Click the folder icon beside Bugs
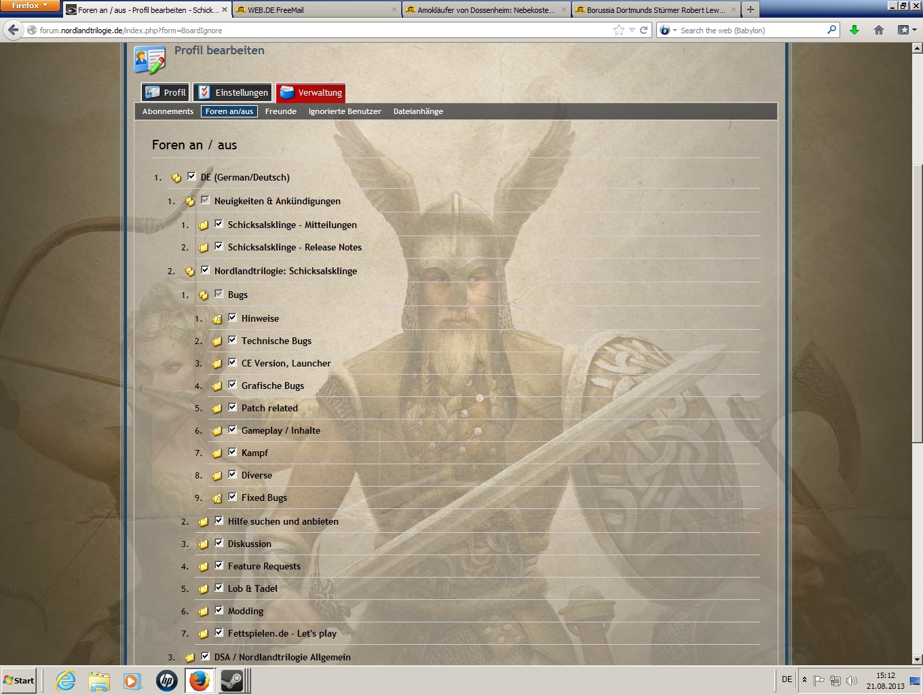The height and width of the screenshot is (695, 923). (204, 295)
